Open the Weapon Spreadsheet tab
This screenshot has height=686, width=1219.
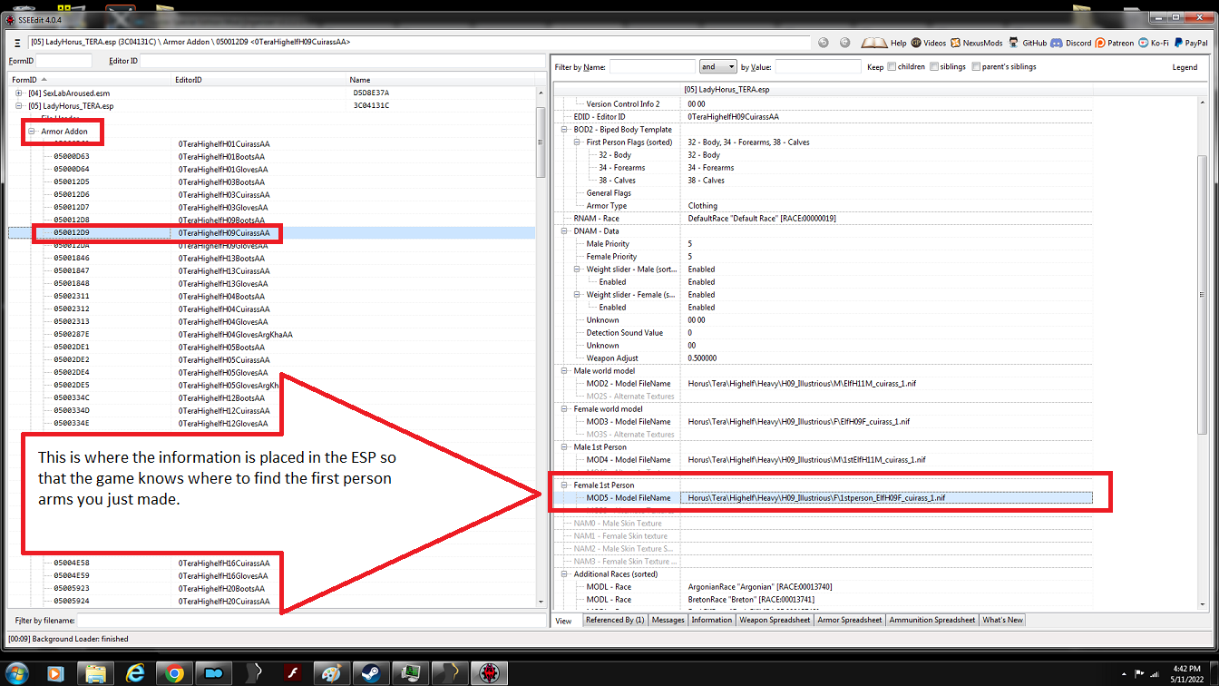[775, 620]
